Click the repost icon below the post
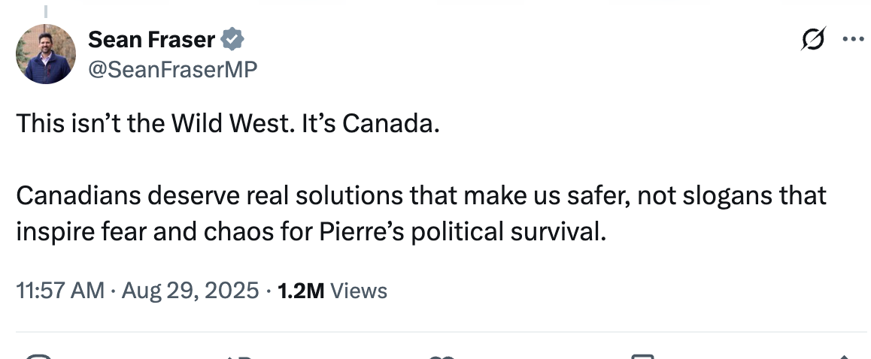Viewport: 871px width, 359px height. [241, 356]
